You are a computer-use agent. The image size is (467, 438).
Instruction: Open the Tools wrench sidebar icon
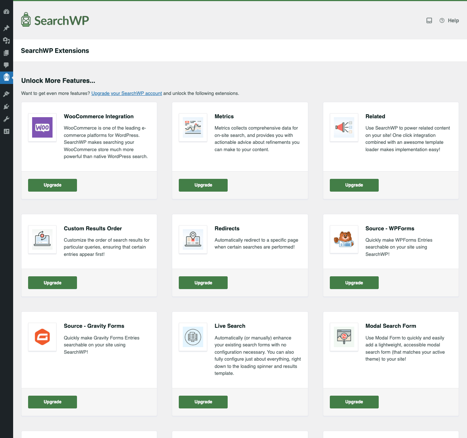[6, 119]
